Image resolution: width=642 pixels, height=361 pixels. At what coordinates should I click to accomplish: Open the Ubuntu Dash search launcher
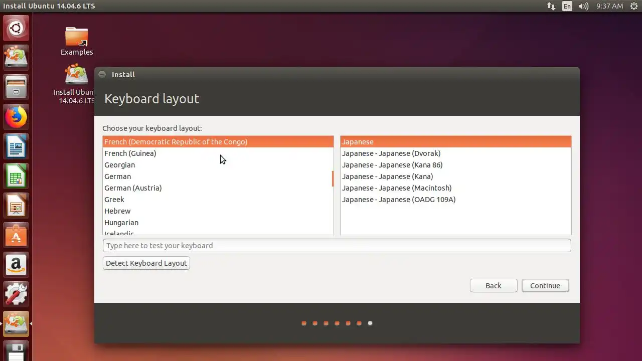click(x=16, y=28)
